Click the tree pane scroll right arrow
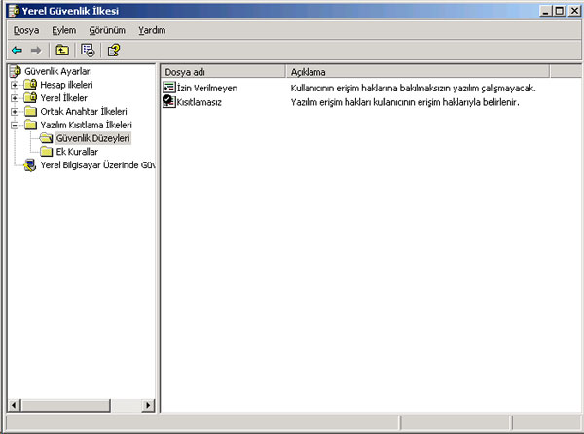 pos(148,405)
